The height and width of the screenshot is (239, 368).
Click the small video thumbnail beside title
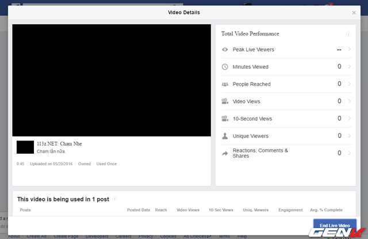click(x=25, y=147)
